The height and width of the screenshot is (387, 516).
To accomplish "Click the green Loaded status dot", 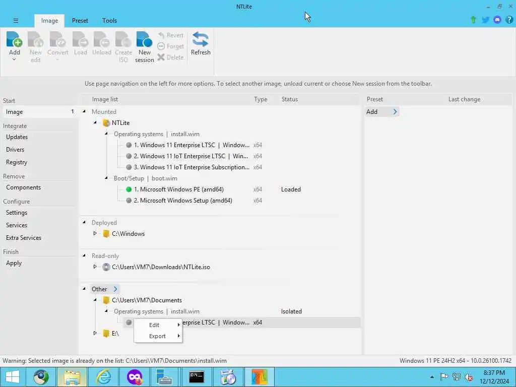I will [x=128, y=189].
